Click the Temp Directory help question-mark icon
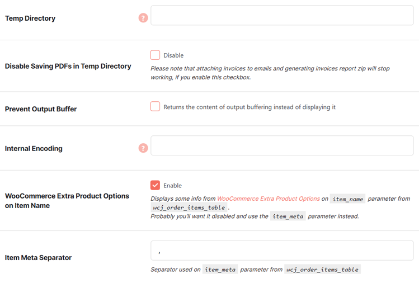This screenshot has height=283, width=419. click(143, 18)
